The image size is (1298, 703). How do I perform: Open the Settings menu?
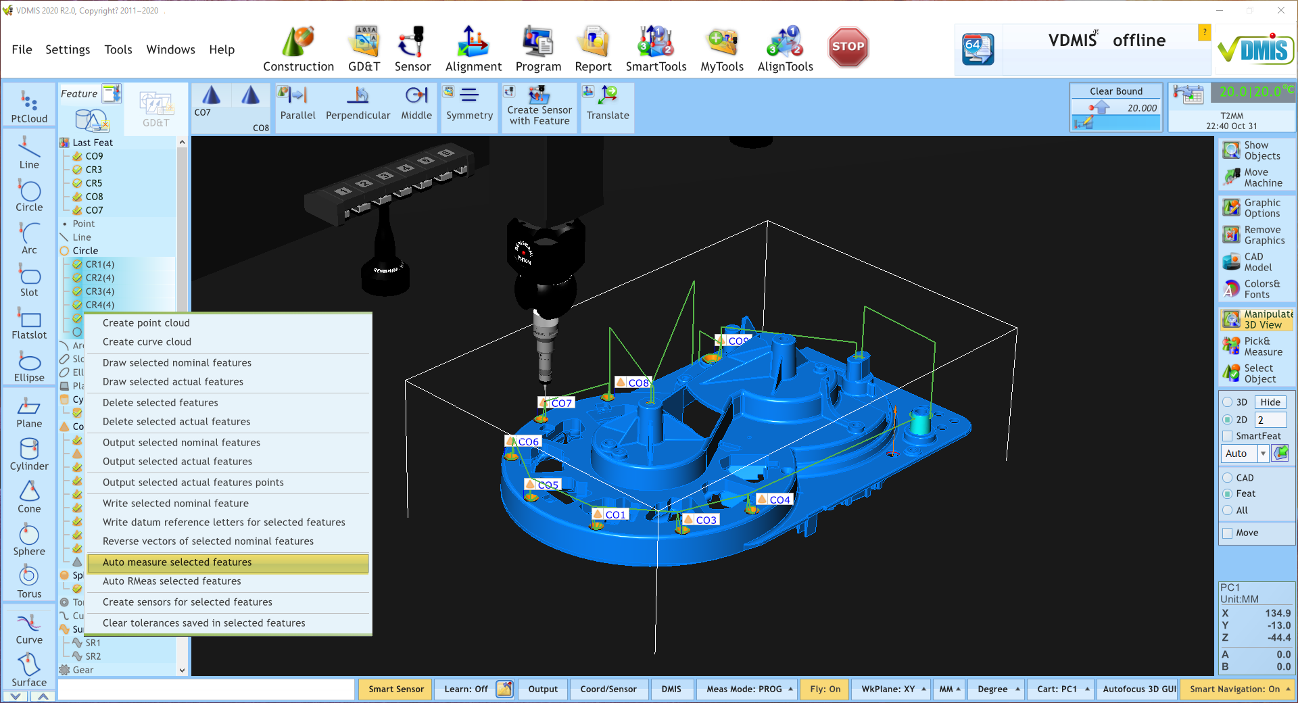click(x=68, y=49)
